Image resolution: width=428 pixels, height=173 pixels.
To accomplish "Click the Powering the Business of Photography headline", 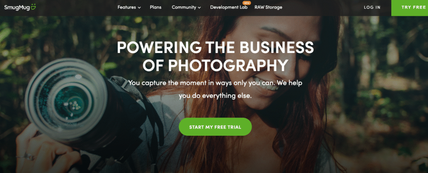I will (x=215, y=56).
